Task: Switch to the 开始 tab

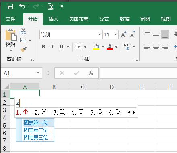Action: [33, 19]
